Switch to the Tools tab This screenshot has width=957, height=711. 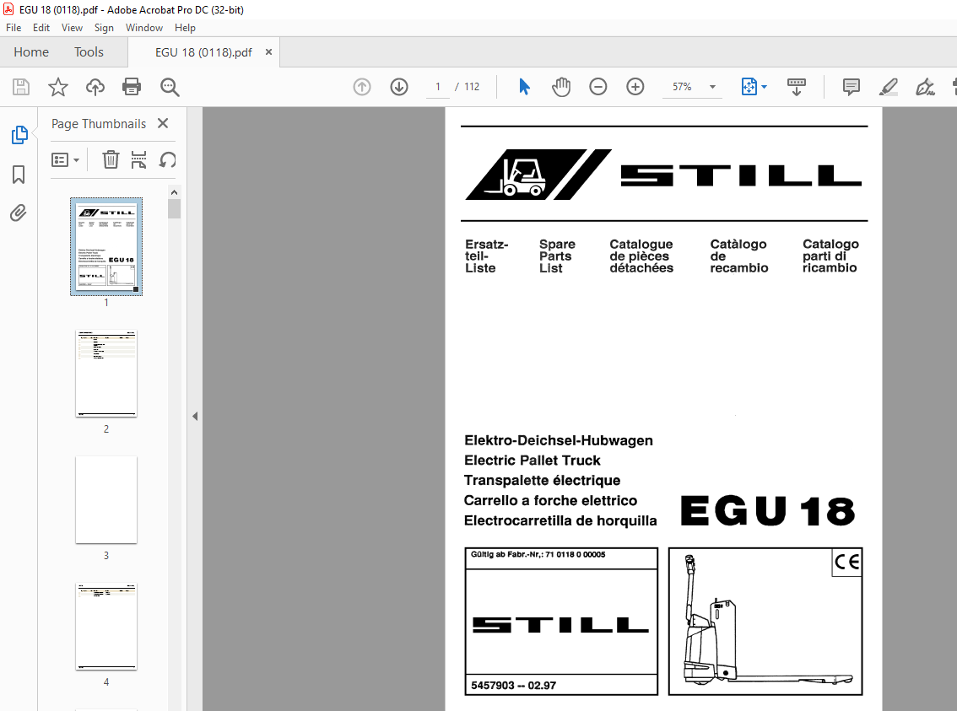pyautogui.click(x=89, y=52)
